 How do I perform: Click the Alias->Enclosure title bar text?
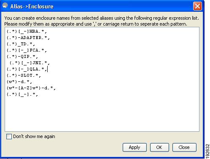pos(32,6)
